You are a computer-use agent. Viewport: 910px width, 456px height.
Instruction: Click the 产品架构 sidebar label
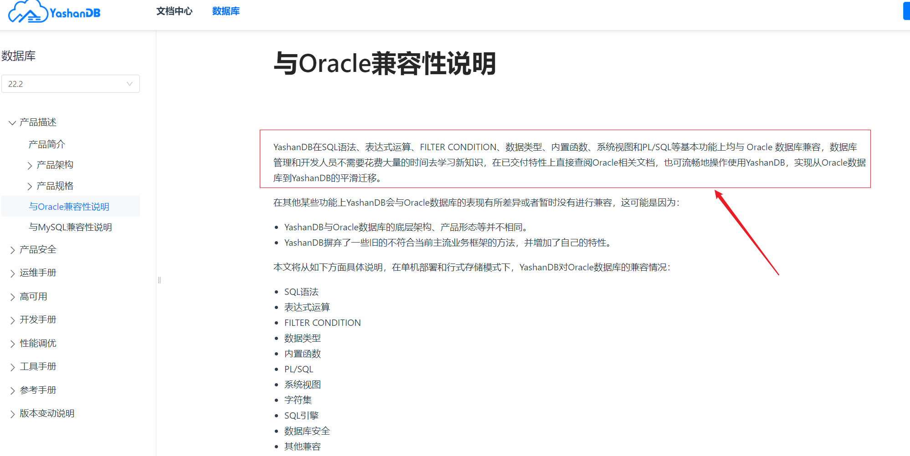click(x=55, y=165)
